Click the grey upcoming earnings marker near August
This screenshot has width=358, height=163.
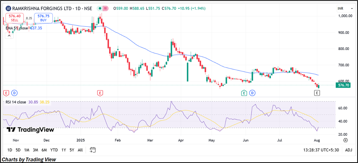pos(318,93)
